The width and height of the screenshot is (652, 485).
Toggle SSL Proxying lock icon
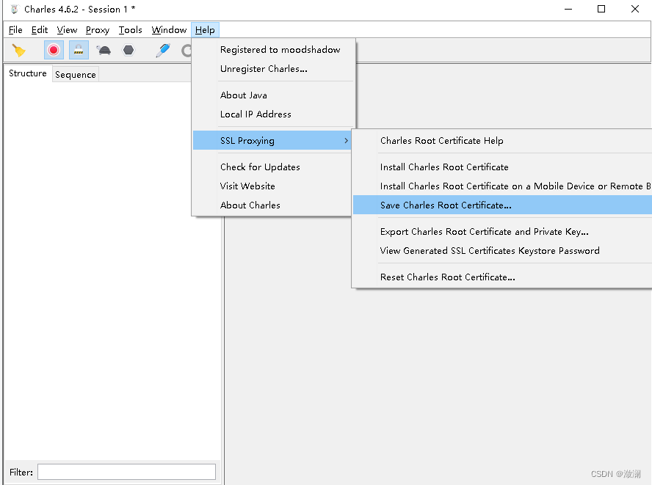click(79, 51)
